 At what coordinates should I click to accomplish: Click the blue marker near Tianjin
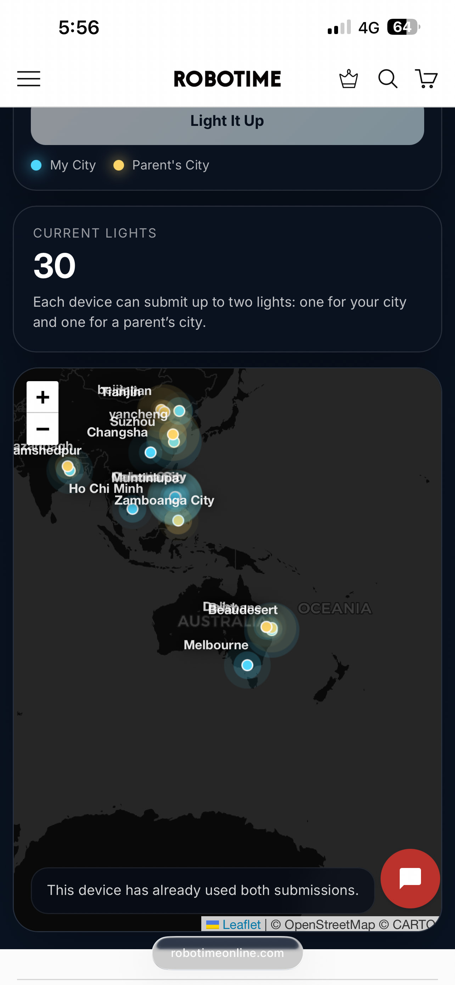click(180, 411)
